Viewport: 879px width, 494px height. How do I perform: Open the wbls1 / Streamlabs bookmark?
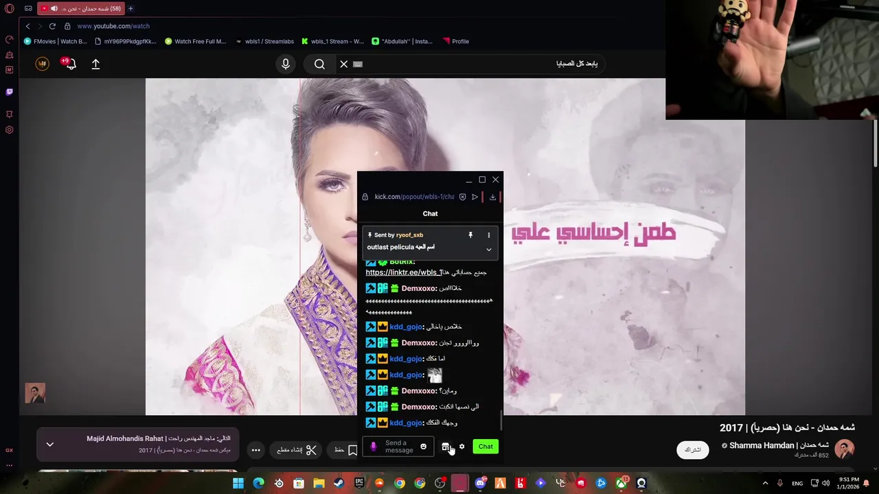[x=264, y=41]
